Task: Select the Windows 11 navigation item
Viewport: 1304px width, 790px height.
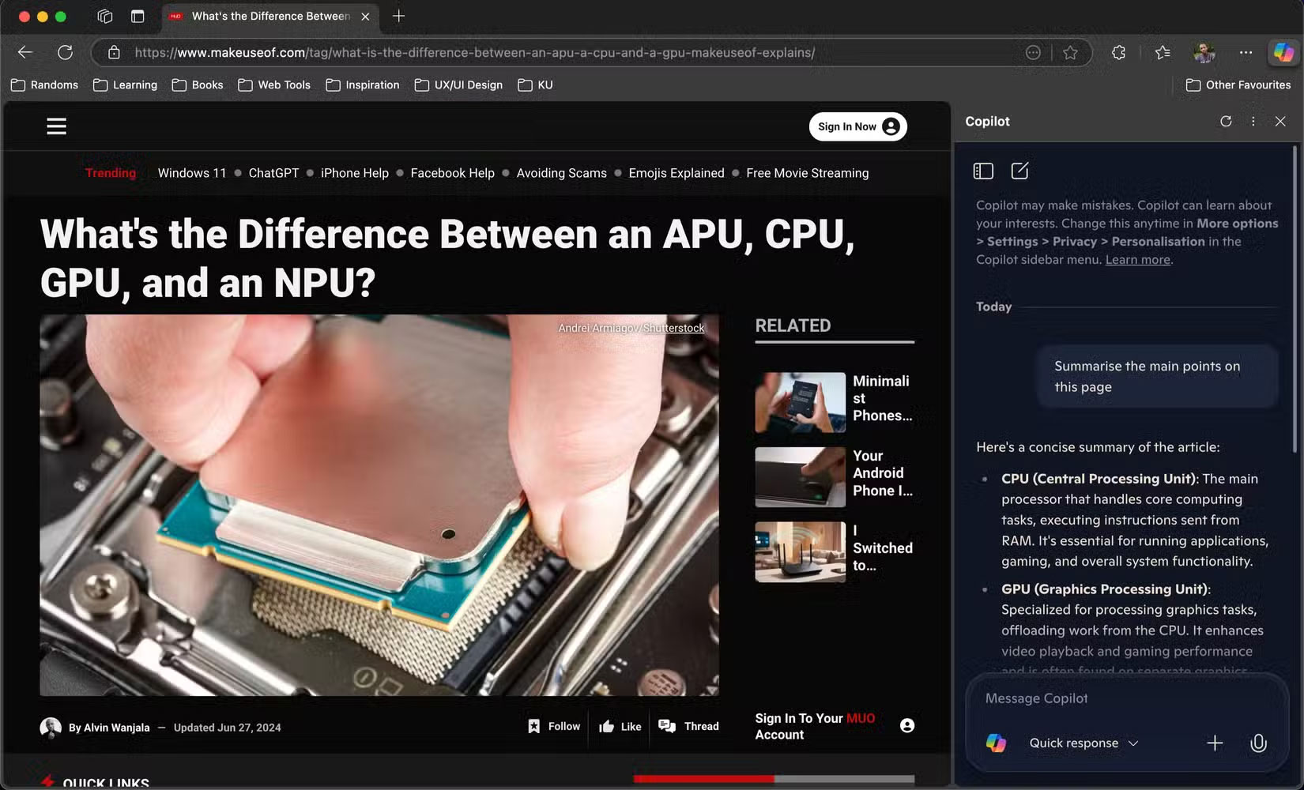Action: point(192,173)
